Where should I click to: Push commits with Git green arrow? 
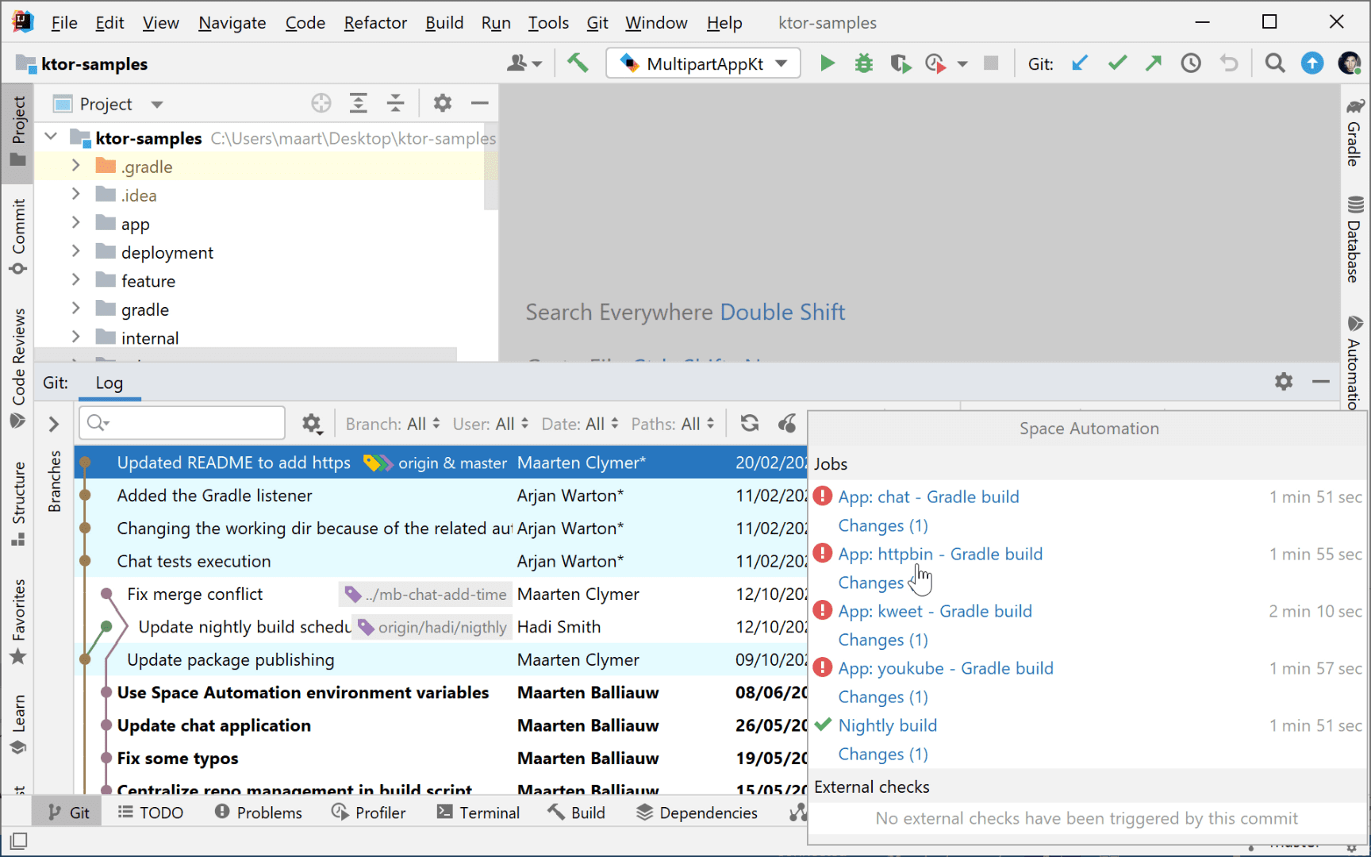click(x=1154, y=63)
